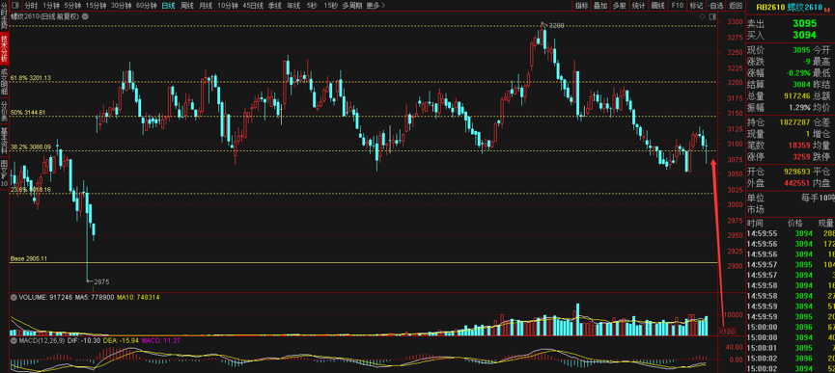
Task: Open the 图文F10 left sidebar tab
Action: [4, 173]
